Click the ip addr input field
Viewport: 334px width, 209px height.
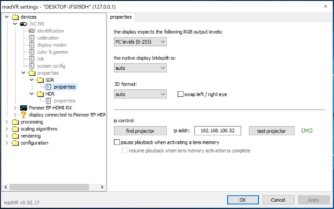(x=218, y=131)
